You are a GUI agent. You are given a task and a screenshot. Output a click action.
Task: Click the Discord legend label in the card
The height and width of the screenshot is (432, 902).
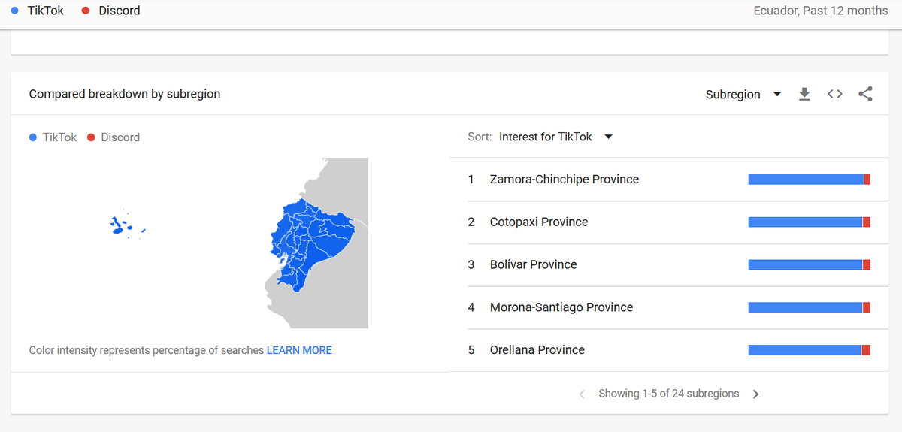[x=120, y=137]
